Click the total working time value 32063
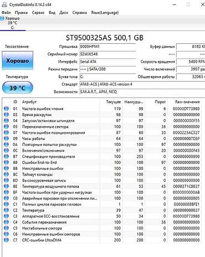Viewport: 205px width, 257px height. pyautogui.click(x=191, y=77)
